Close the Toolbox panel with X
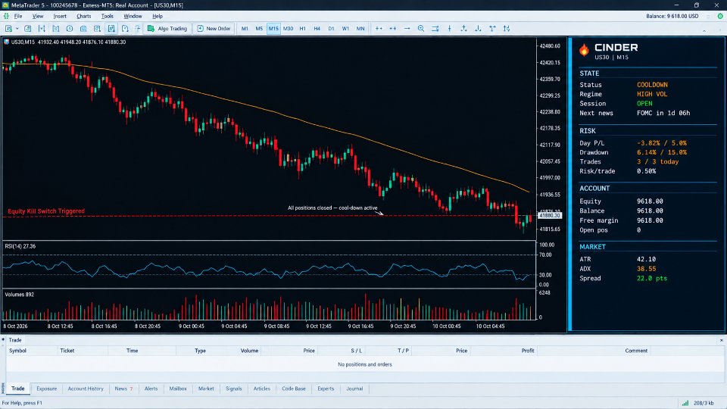Image resolution: width=727 pixels, height=409 pixels. tap(721, 340)
